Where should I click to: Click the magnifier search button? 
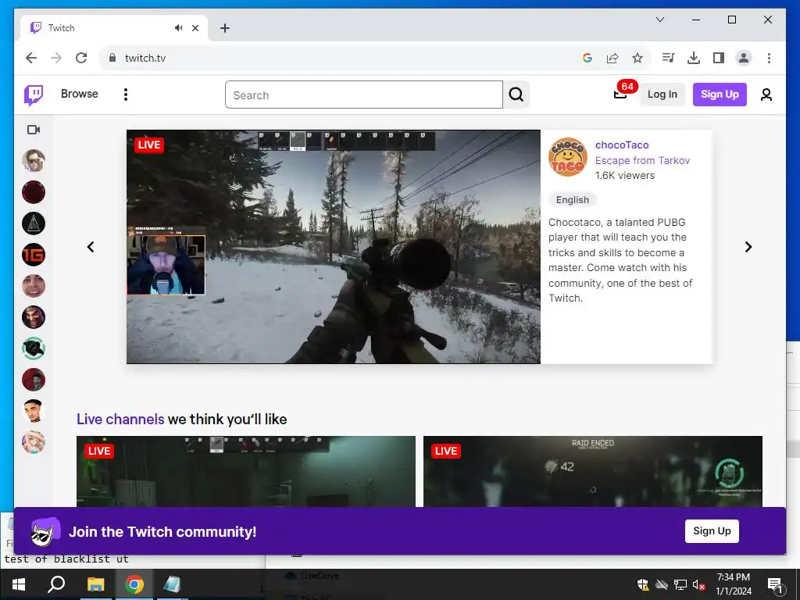click(516, 95)
